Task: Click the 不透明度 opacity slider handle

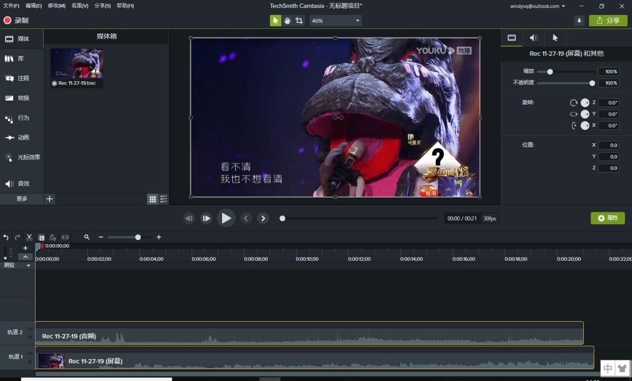Action: point(592,83)
